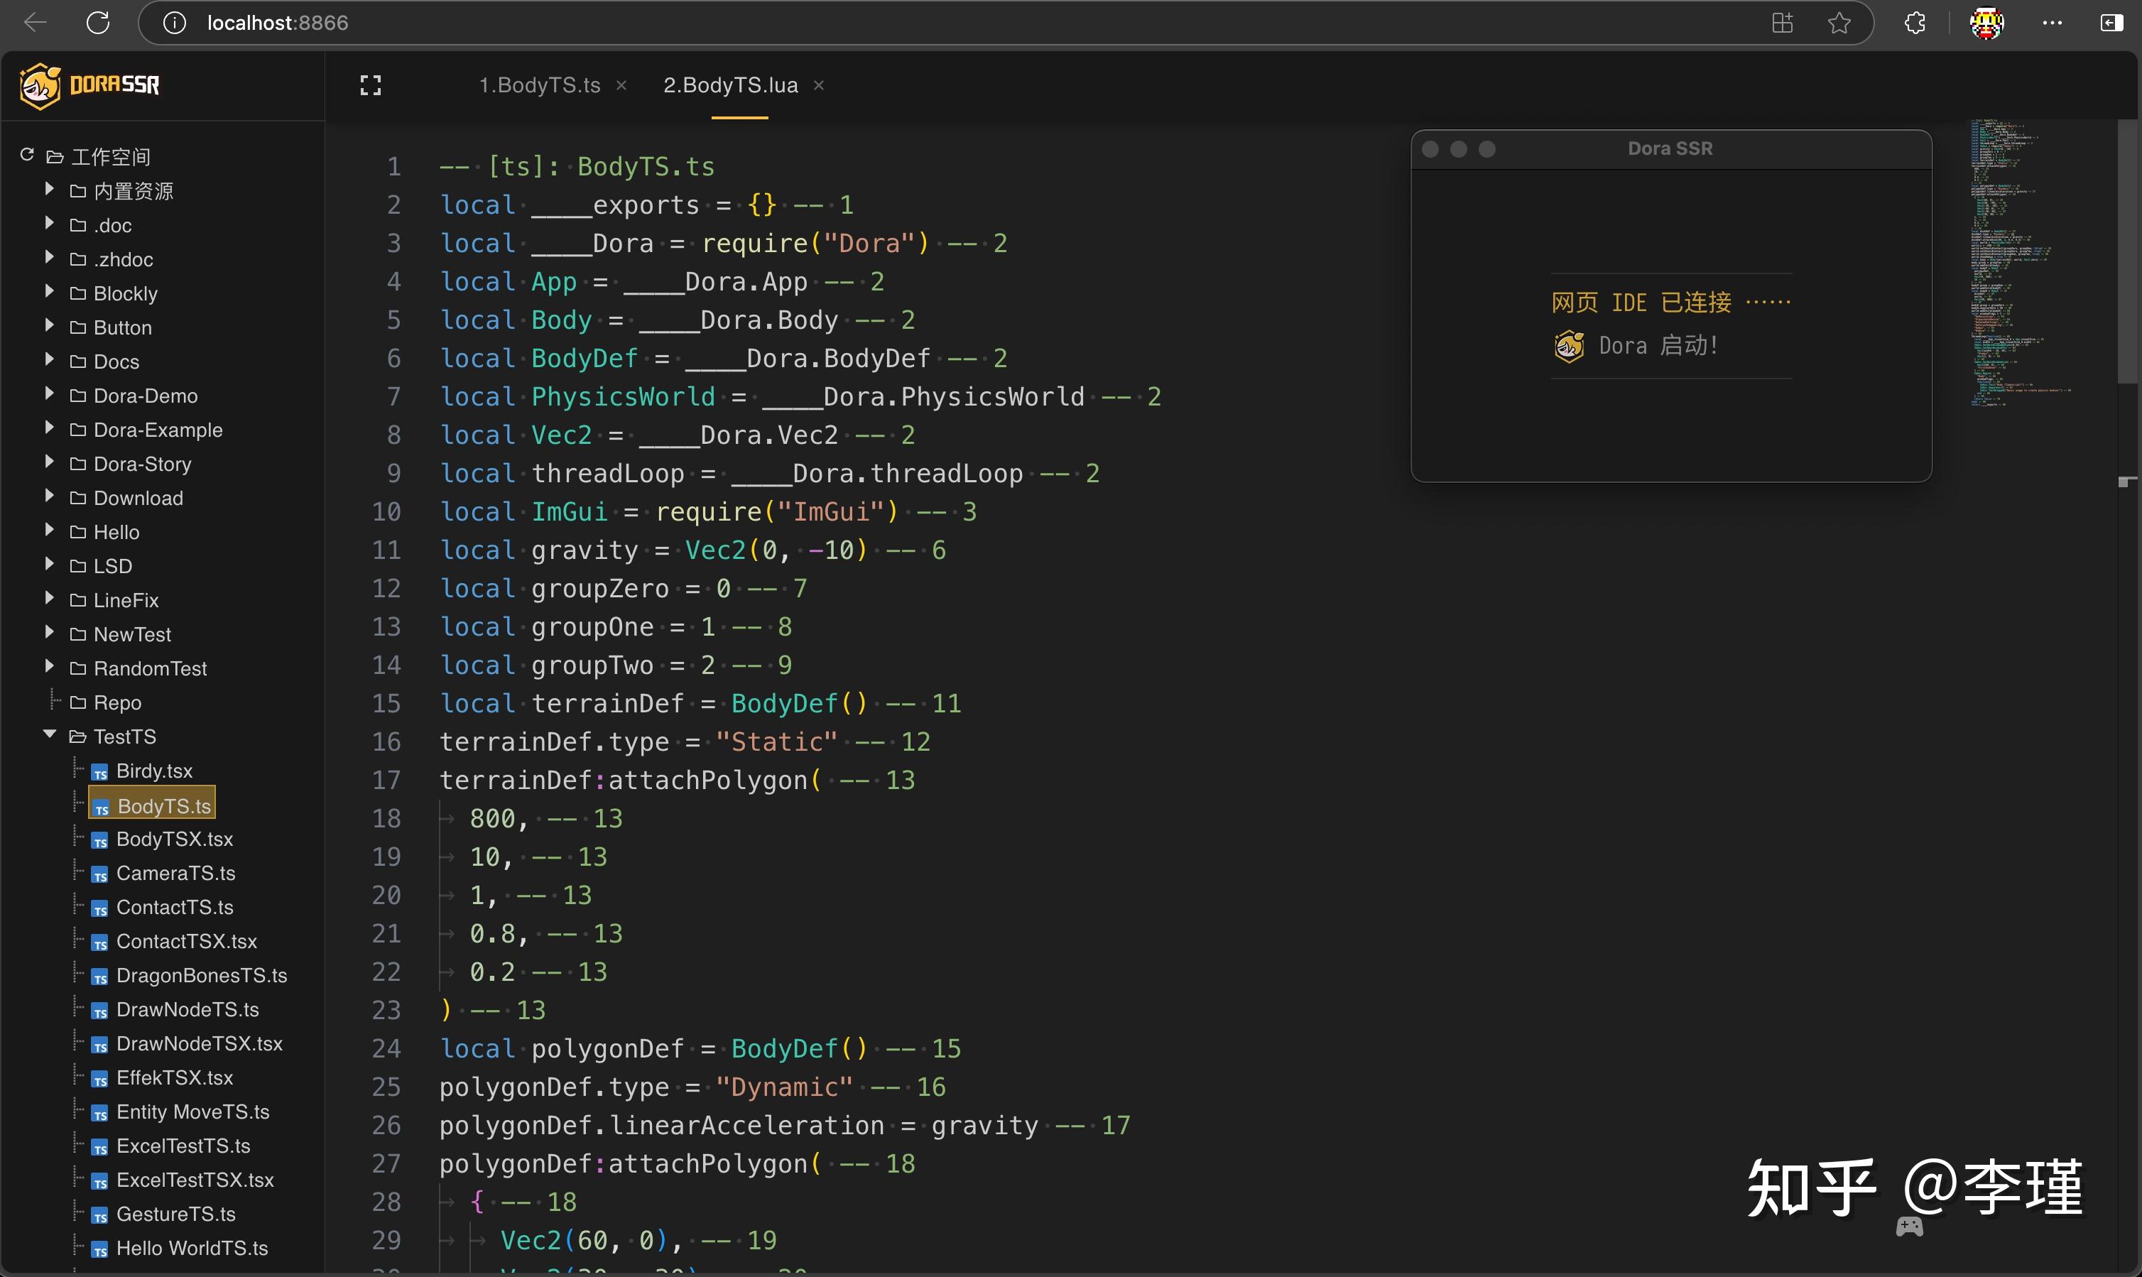Toggle the fullscreen editor icon
Viewport: 2142px width, 1277px height.
[370, 85]
